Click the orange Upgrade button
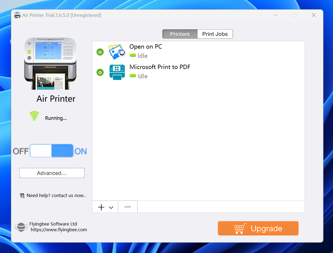This screenshot has width=333, height=253. click(258, 228)
